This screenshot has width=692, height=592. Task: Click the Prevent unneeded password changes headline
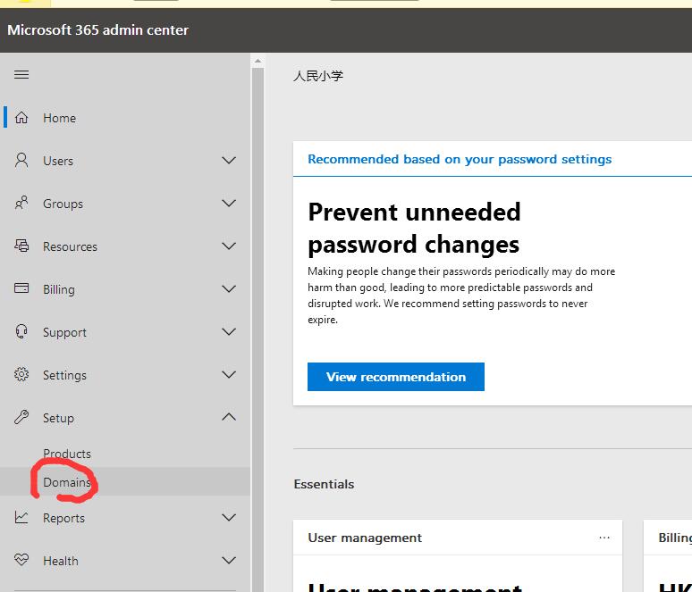(x=414, y=228)
